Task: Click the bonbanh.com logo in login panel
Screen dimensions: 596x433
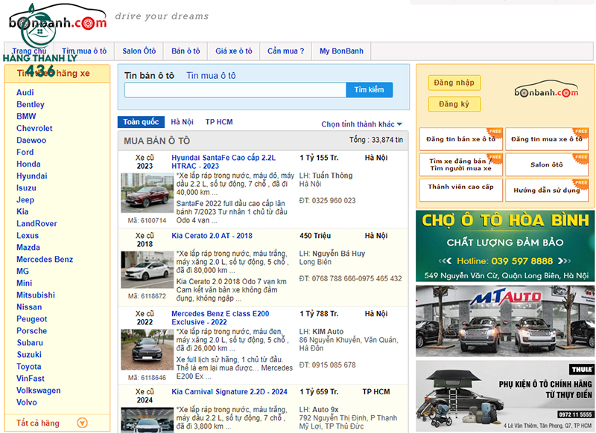Action: pos(546,89)
